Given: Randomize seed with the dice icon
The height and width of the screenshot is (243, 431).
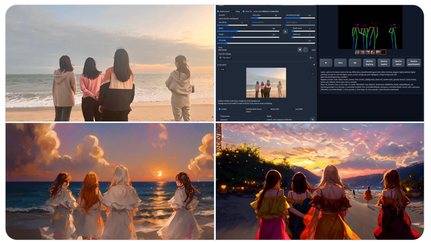Looking at the screenshot, I should [x=300, y=50].
